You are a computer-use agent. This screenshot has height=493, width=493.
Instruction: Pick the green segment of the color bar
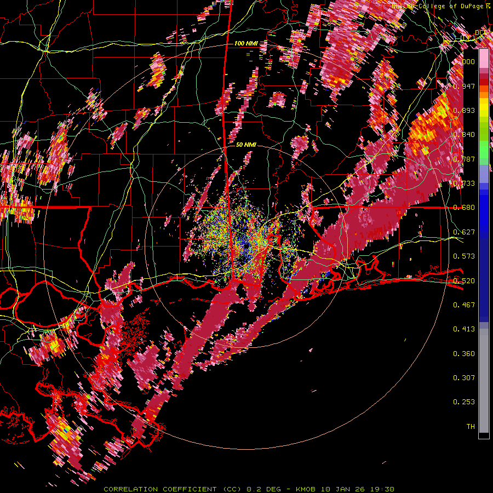point(484,150)
